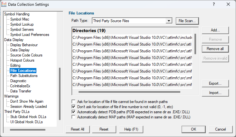Enable Automatically detect MAP paths

pos(73,117)
